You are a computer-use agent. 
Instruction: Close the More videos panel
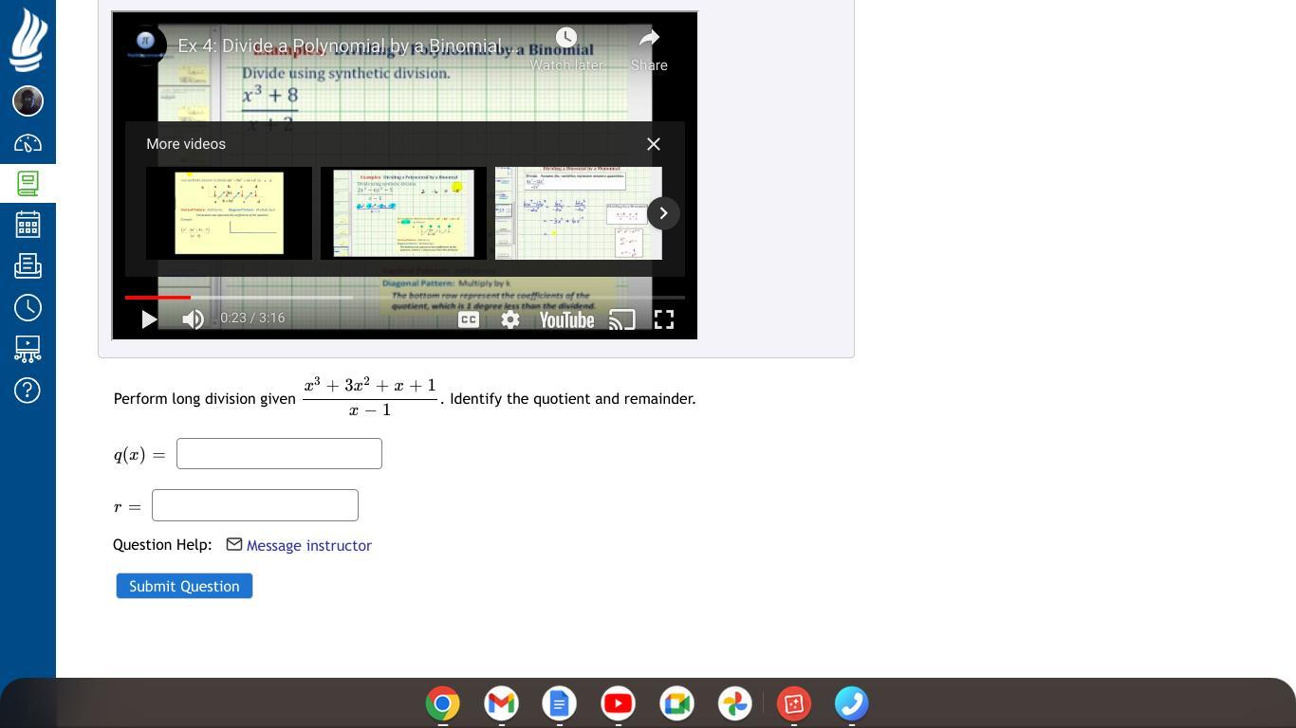[x=654, y=144]
